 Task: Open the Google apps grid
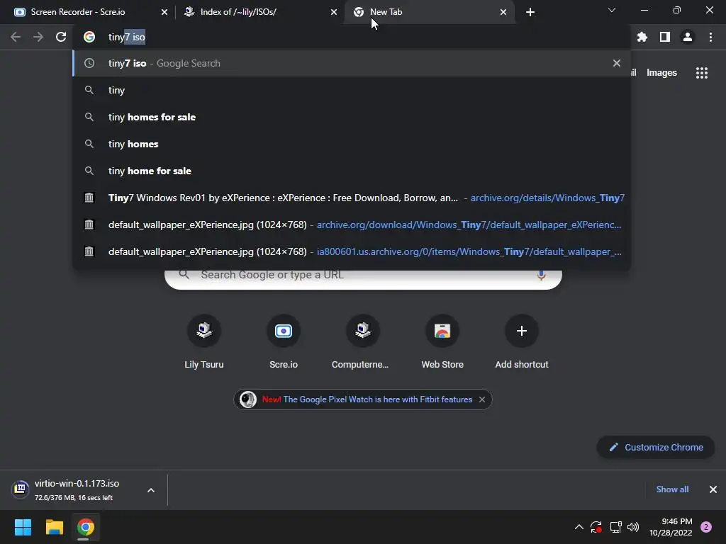pos(702,73)
